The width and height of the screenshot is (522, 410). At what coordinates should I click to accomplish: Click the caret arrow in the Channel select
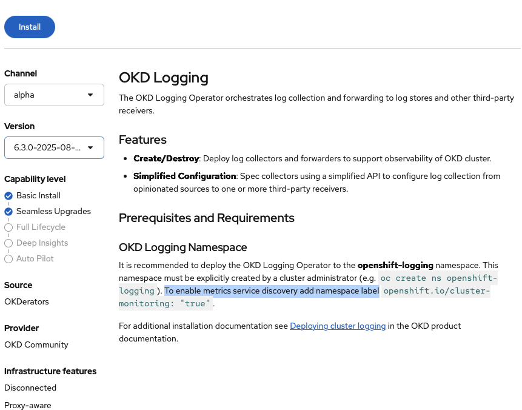90,95
